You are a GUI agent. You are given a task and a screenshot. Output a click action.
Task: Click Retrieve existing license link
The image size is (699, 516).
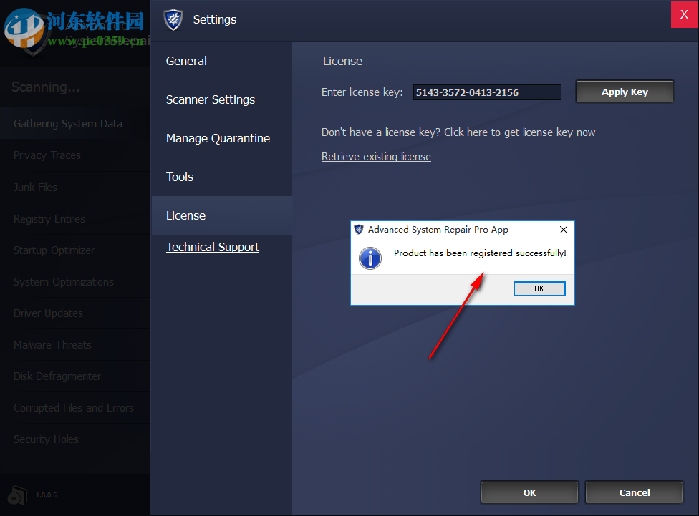pyautogui.click(x=376, y=156)
